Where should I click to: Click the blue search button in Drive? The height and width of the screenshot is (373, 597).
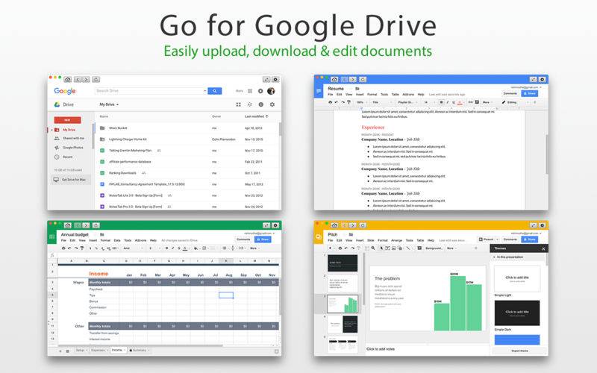(215, 91)
